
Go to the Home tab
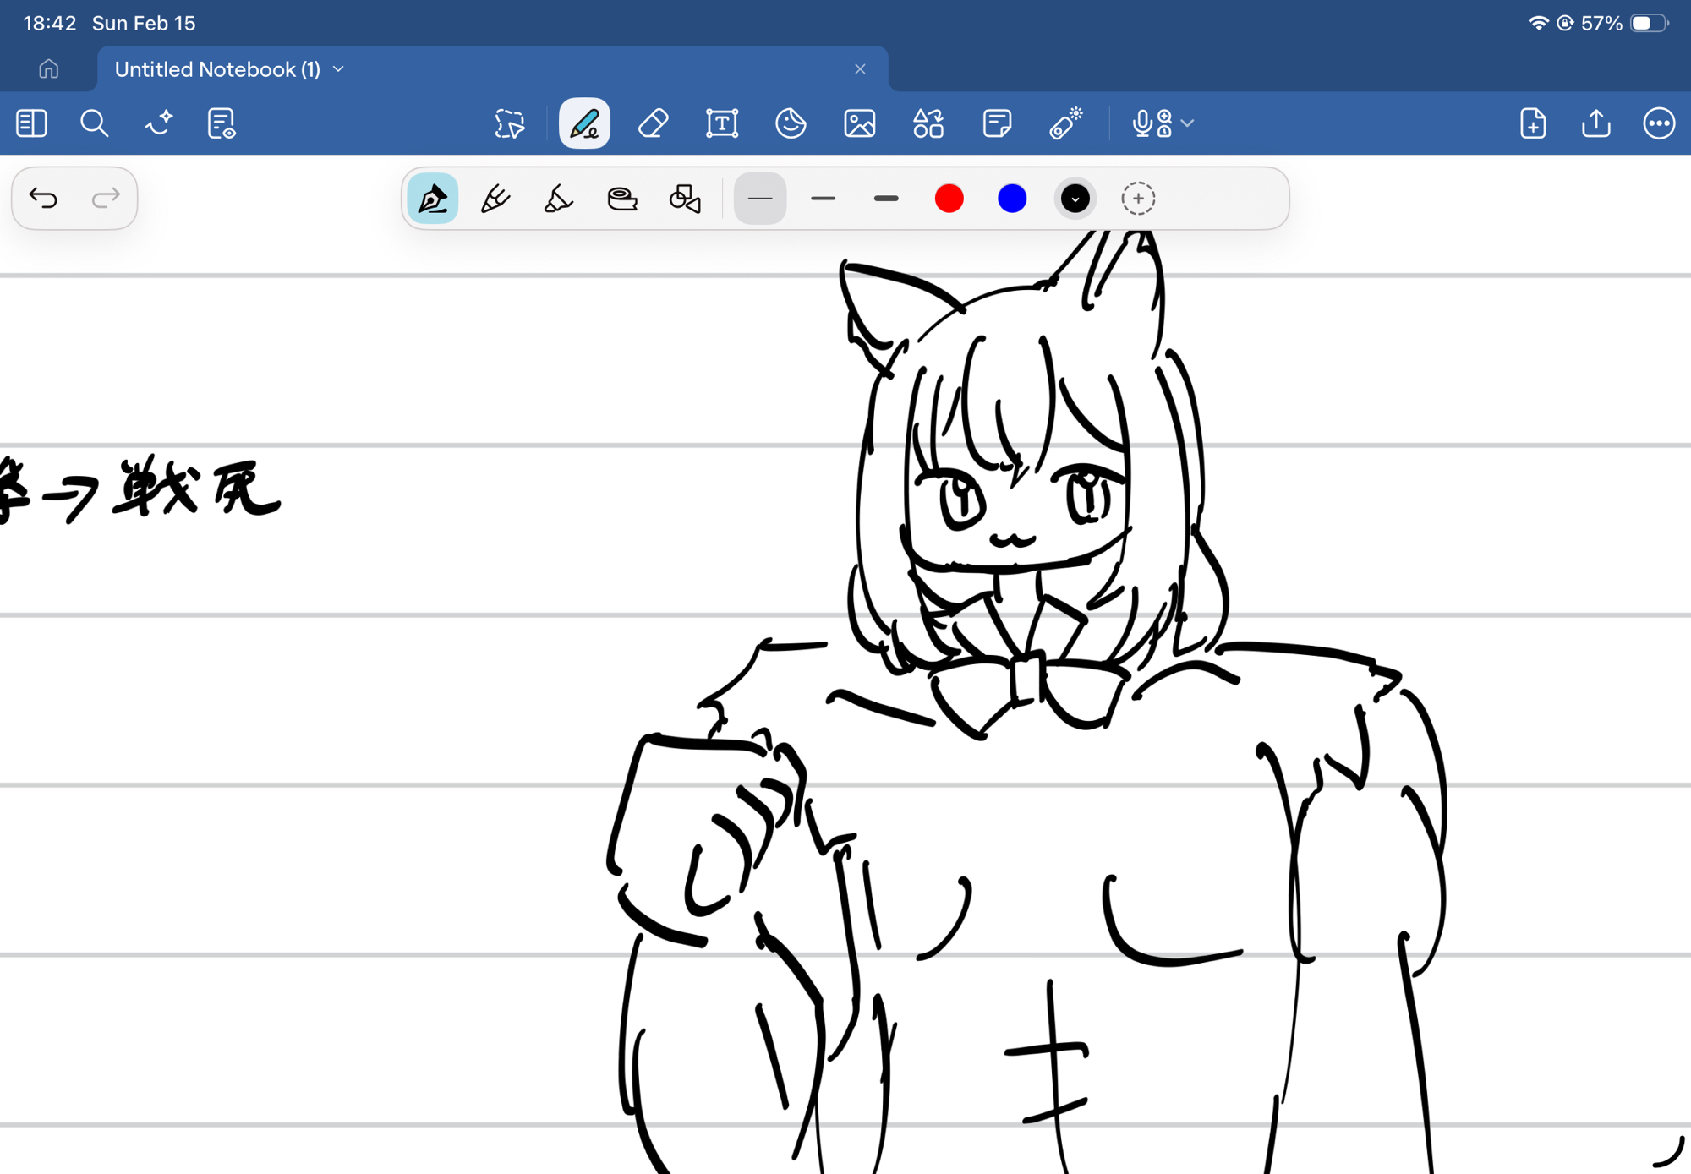click(48, 69)
